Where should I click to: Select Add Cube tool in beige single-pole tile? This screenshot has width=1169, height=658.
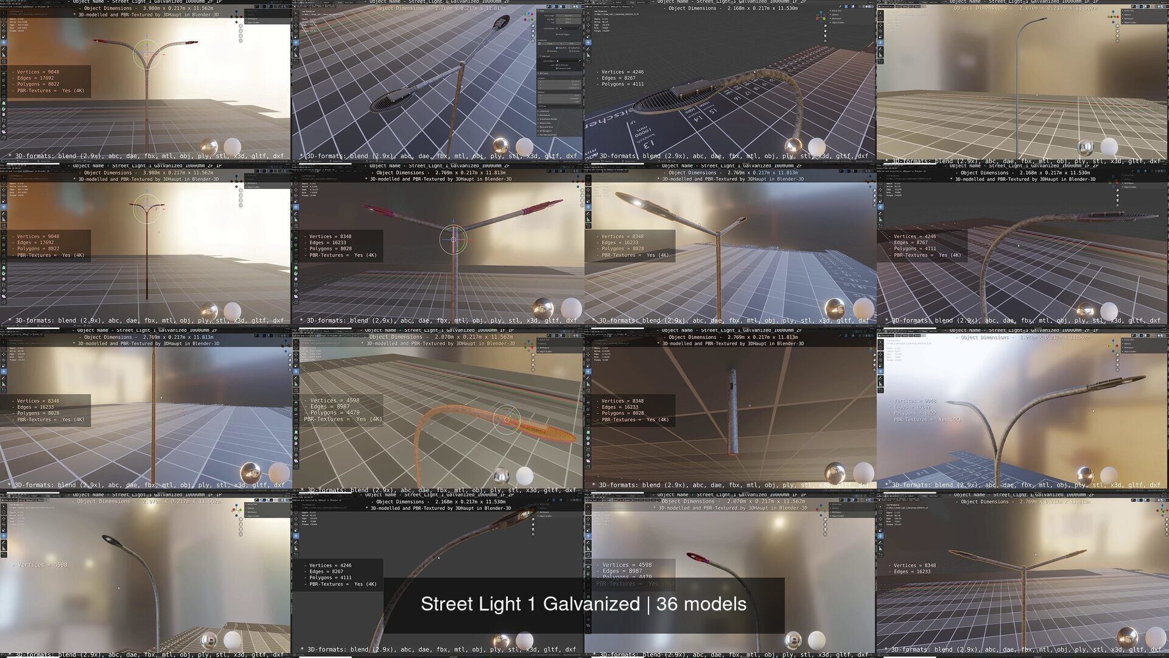tap(880, 61)
